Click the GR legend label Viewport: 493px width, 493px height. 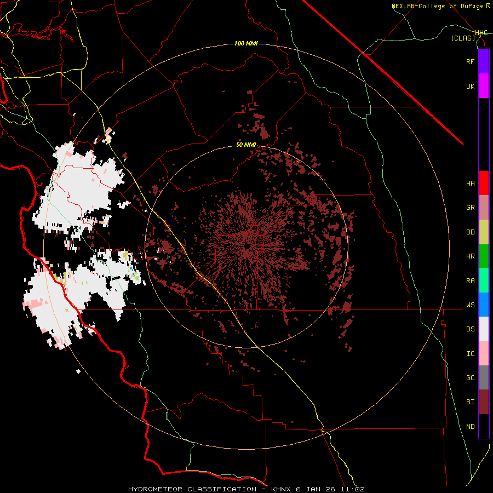point(471,208)
